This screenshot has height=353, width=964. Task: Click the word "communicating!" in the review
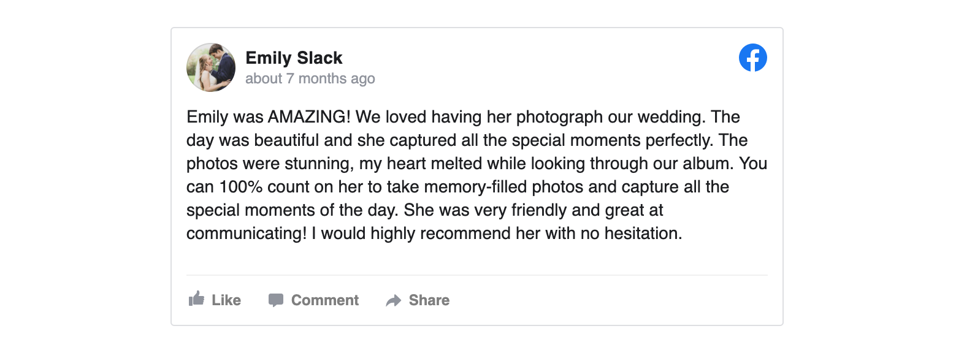click(247, 233)
